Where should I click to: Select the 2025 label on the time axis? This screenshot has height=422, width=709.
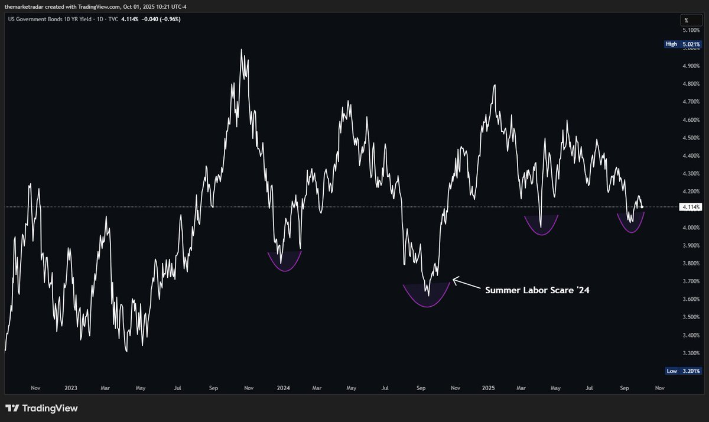[x=487, y=388]
